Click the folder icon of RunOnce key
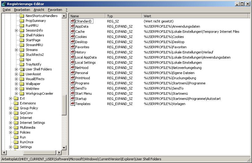 (x=16, y=142)
